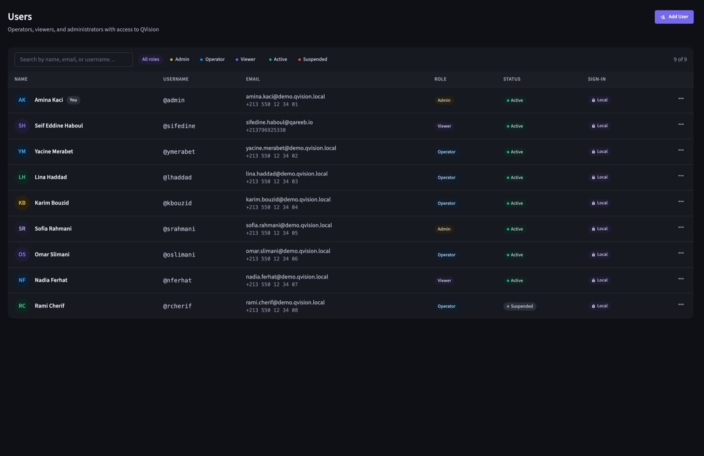Select the All roles filter
704x456 pixels.
(x=150, y=59)
